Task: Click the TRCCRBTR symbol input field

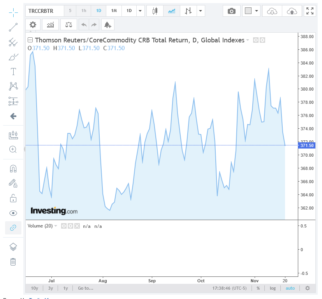Action: click(44, 11)
